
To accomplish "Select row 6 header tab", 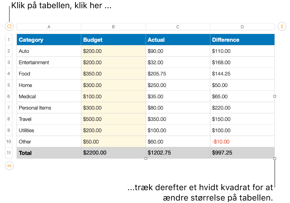I will (9, 96).
